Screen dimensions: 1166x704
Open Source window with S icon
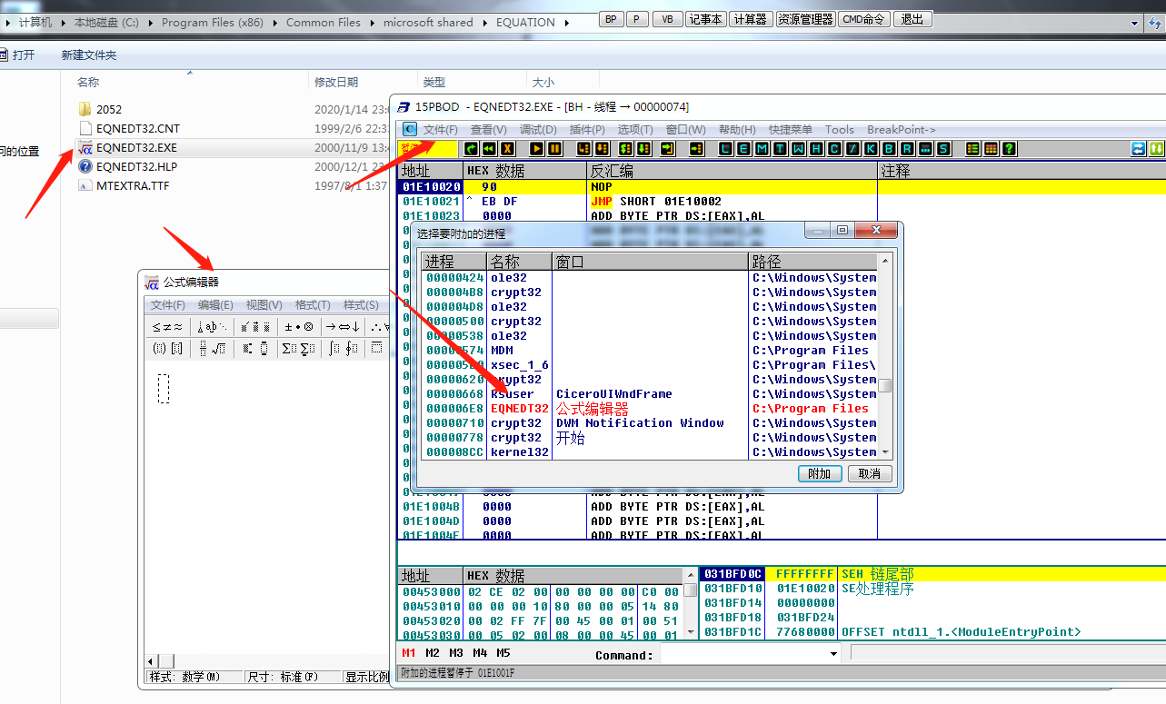click(x=944, y=148)
